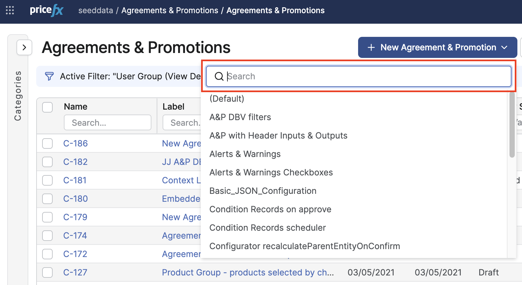Click the seeddata breadcrumb
The height and width of the screenshot is (285, 522).
95,11
